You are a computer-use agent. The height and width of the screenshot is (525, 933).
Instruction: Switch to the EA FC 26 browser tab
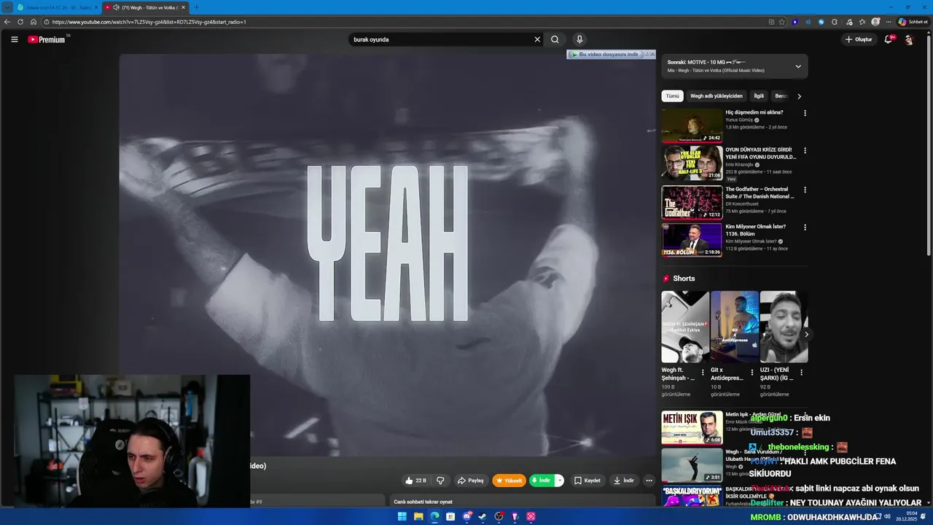[58, 7]
